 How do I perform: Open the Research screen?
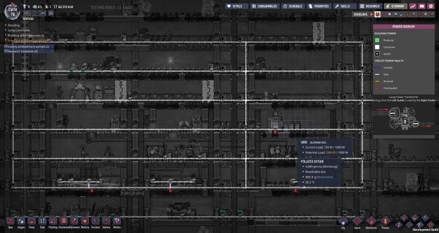pyautogui.click(x=371, y=6)
